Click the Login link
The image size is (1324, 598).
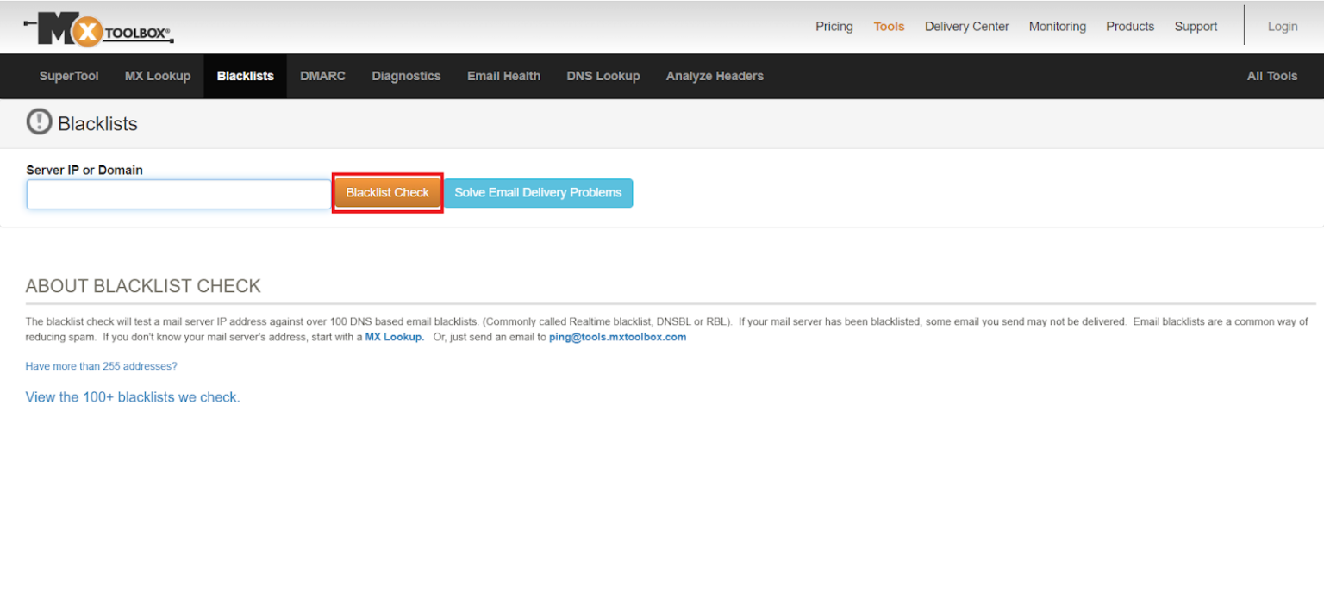point(1282,26)
